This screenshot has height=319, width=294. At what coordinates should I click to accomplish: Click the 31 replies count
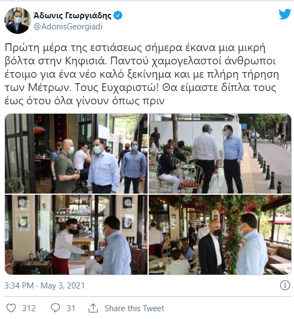[71, 308]
